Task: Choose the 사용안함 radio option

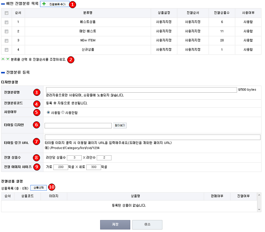Action: click(63, 112)
